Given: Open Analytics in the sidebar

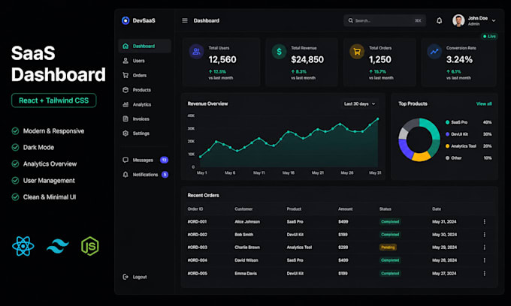Looking at the screenshot, I should 144,104.
